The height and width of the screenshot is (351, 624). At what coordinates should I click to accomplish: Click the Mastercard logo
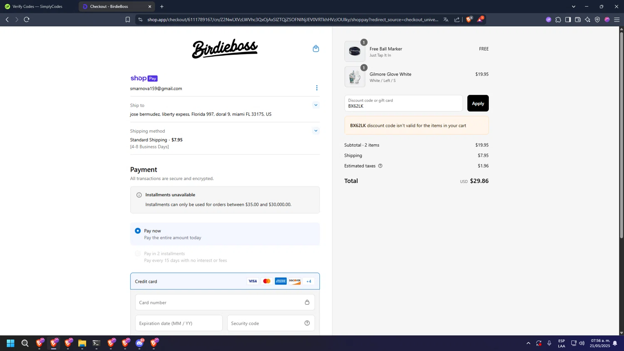click(x=267, y=281)
